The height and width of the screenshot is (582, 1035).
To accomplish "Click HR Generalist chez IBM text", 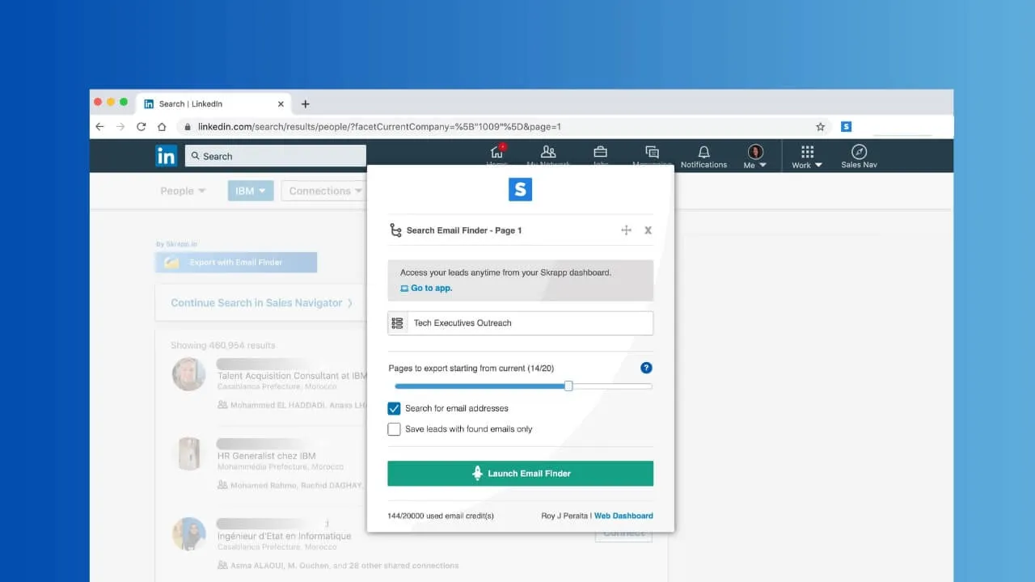I will coord(267,456).
